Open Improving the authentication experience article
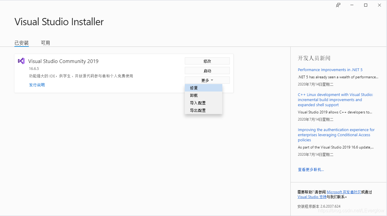Screen dimensions: 387x216 pyautogui.click(x=336, y=135)
